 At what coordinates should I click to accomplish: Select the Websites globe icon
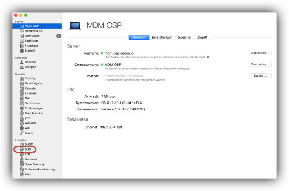(x=22, y=123)
